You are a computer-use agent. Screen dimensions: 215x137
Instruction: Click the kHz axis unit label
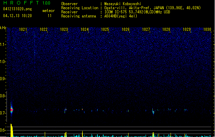point(3,28)
